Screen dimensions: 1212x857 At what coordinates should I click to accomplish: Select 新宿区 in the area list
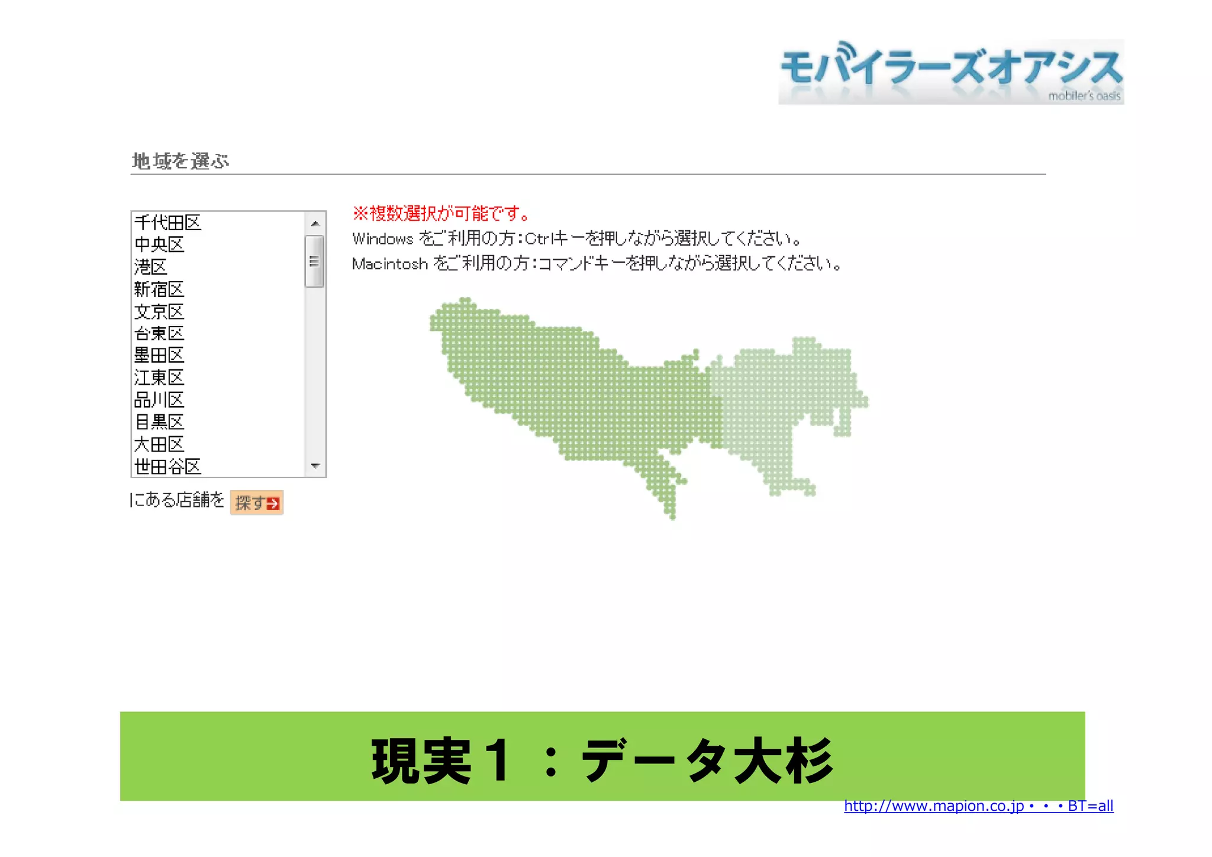click(x=218, y=289)
